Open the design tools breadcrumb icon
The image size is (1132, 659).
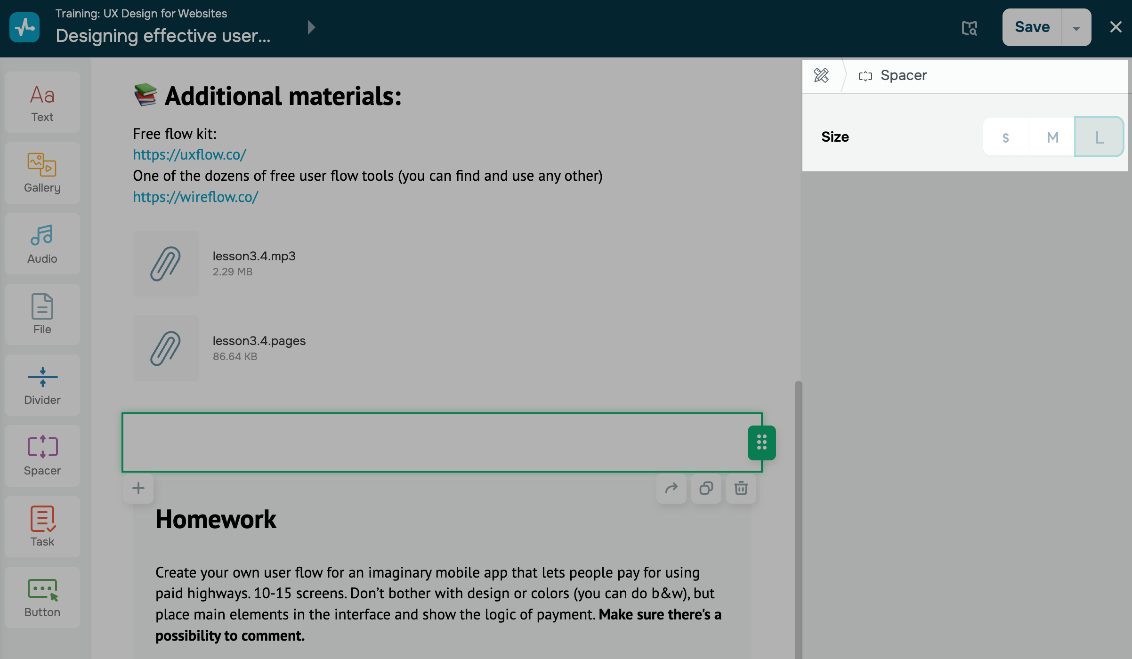tap(821, 75)
